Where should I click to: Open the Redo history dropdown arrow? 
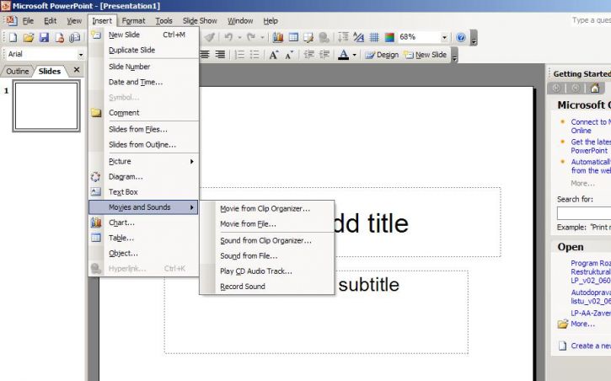click(262, 38)
